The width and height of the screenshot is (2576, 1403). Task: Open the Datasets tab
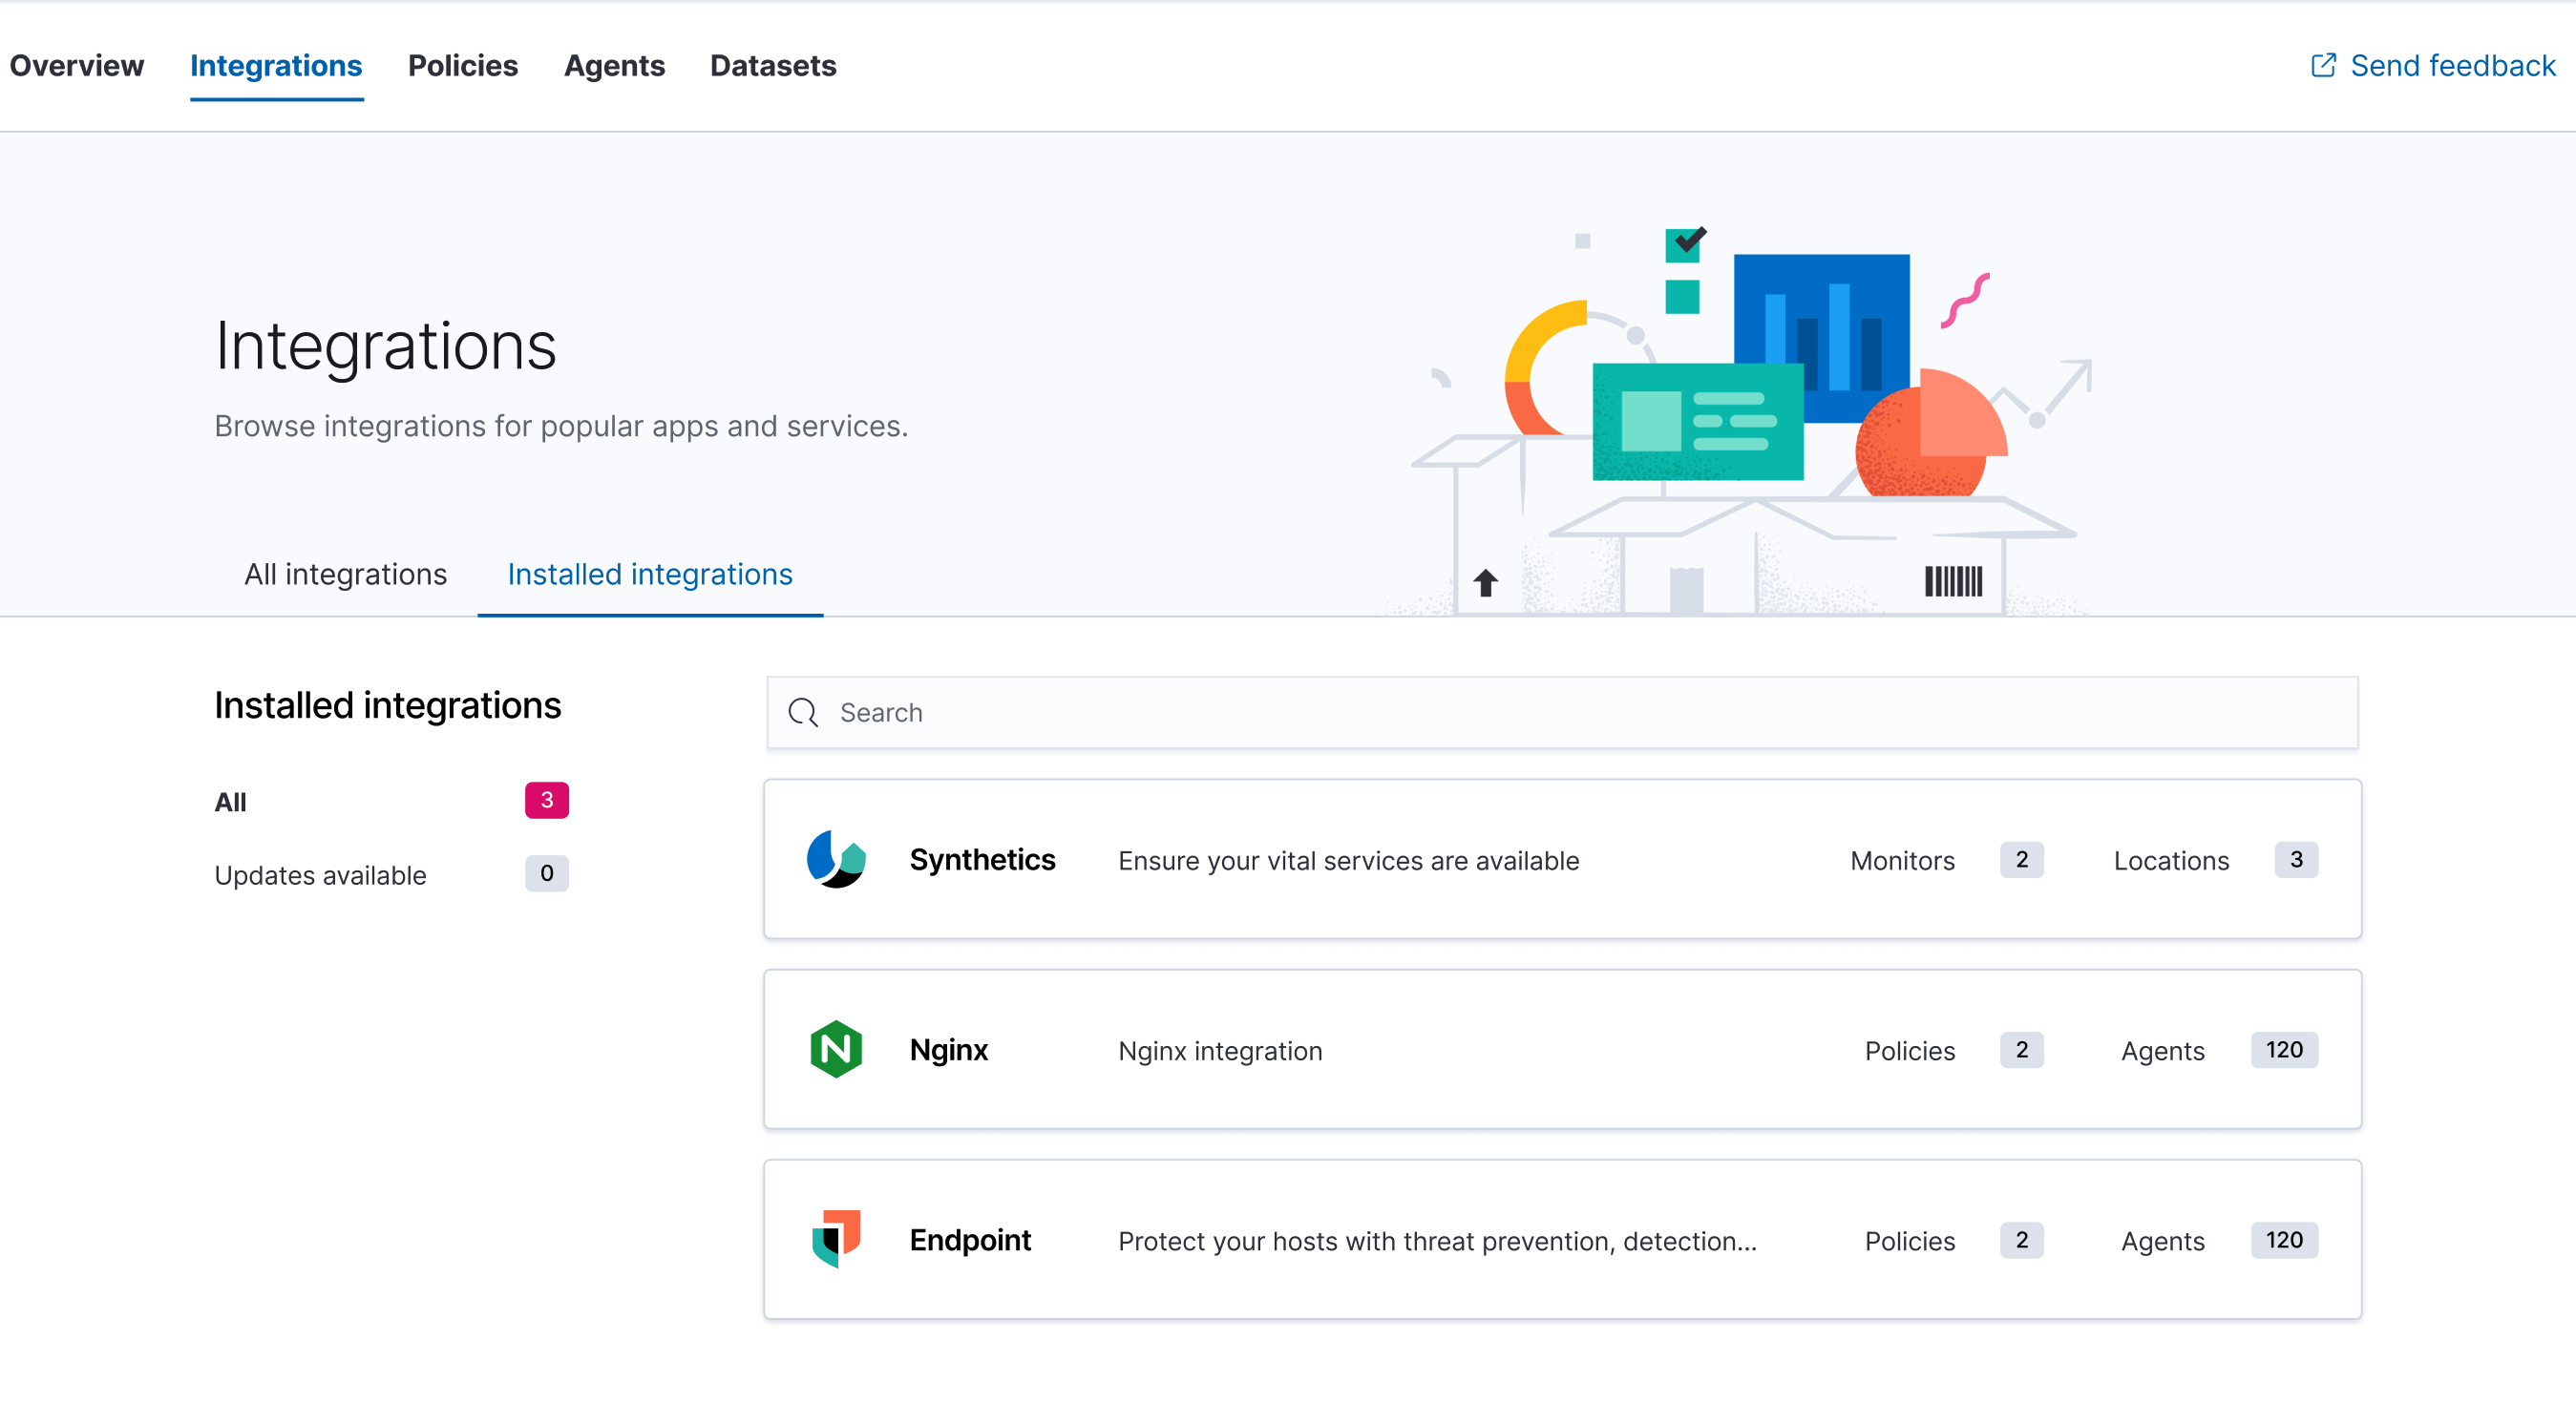(772, 65)
